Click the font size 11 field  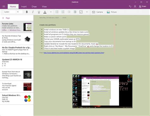click(x=19, y=12)
